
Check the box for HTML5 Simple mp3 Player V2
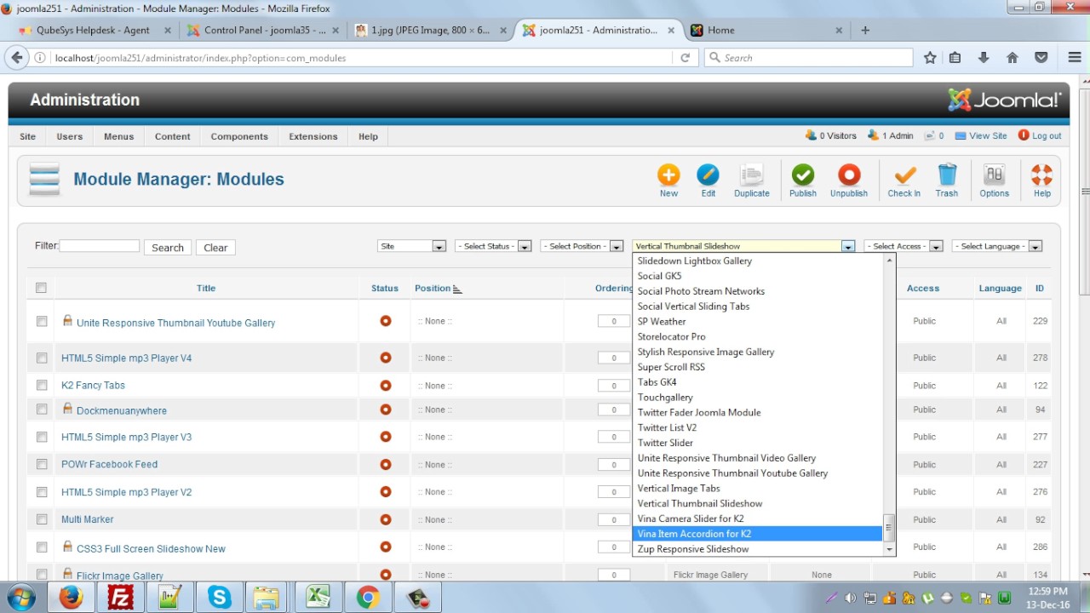42,491
